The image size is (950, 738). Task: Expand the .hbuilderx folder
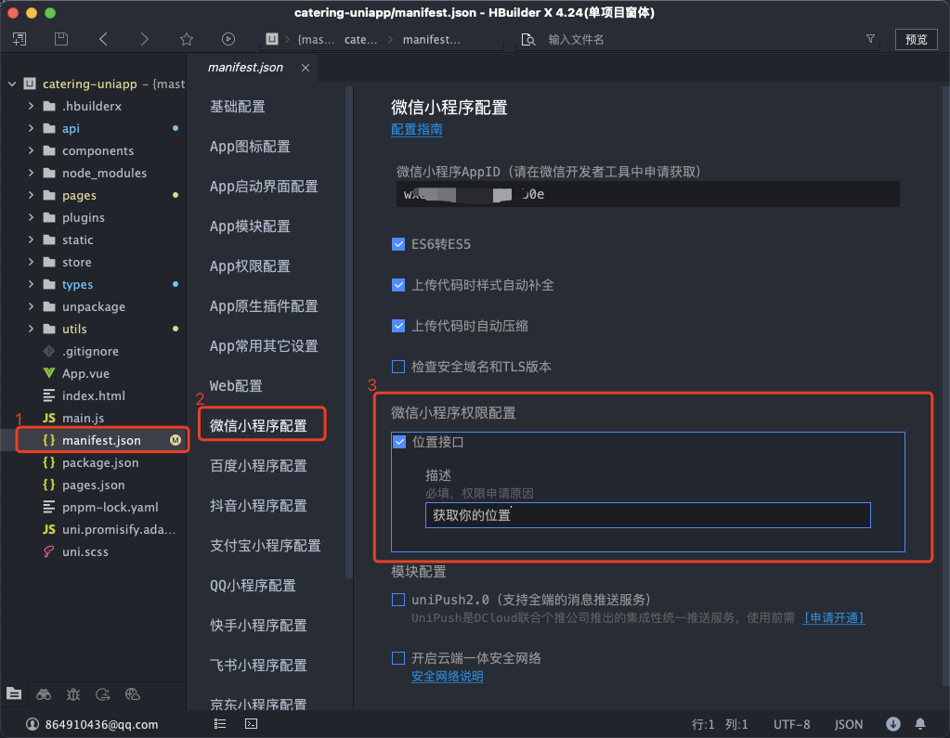31,106
